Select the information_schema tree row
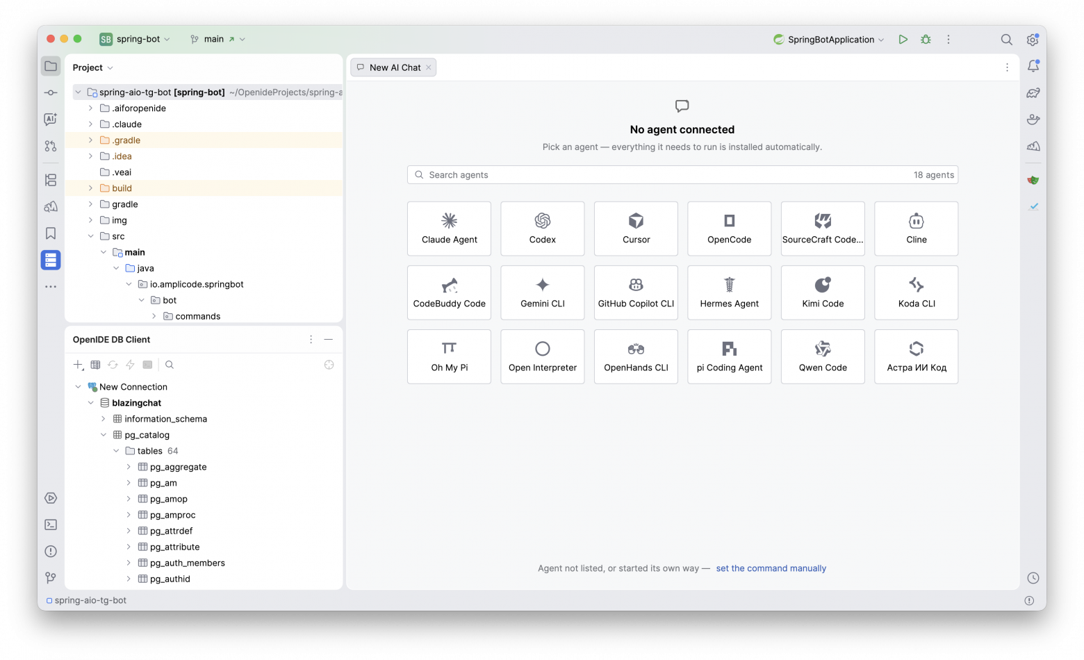Screen dimensions: 1084x660 click(165, 419)
